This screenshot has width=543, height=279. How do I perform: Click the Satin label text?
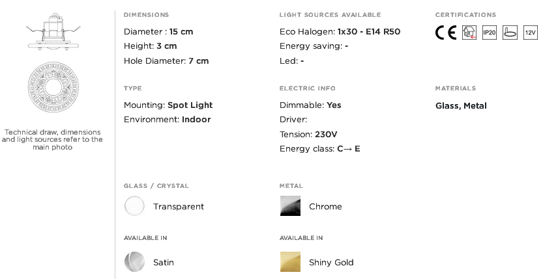click(164, 263)
